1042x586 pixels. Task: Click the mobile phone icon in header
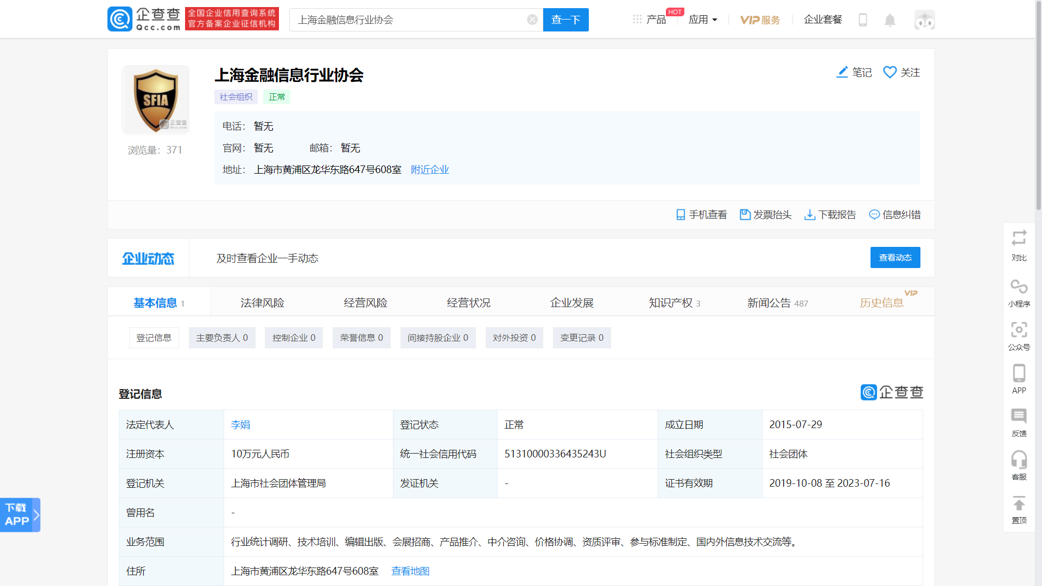(x=863, y=20)
